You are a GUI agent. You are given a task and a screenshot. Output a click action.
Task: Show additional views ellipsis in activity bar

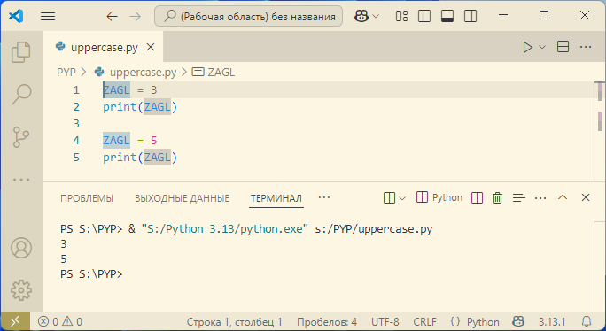[x=21, y=180]
